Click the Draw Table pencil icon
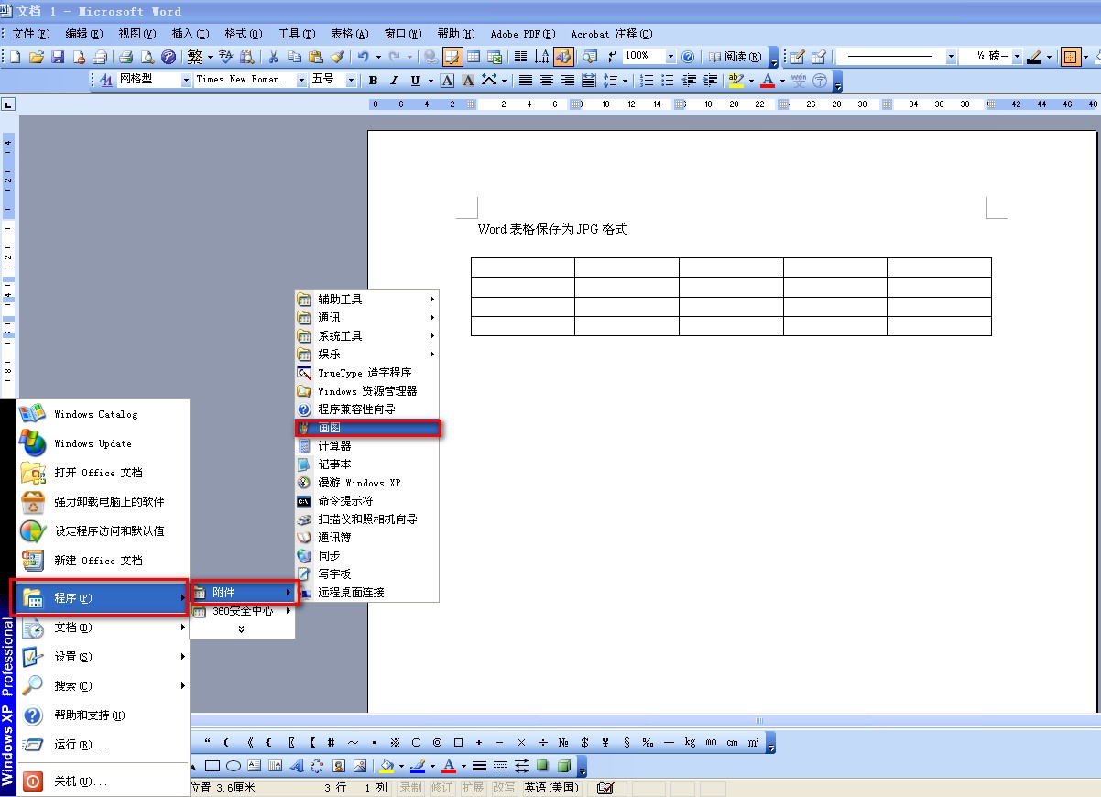The image size is (1101, 797). [x=797, y=57]
